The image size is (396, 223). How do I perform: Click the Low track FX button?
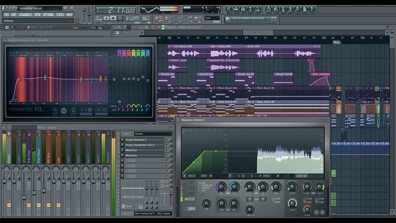pos(58,205)
